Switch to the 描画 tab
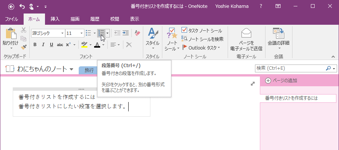 tap(75, 19)
